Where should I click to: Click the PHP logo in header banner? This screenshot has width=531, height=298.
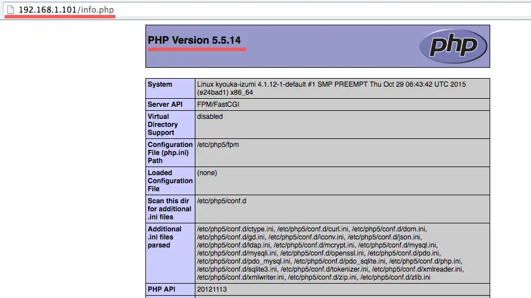[x=453, y=46]
